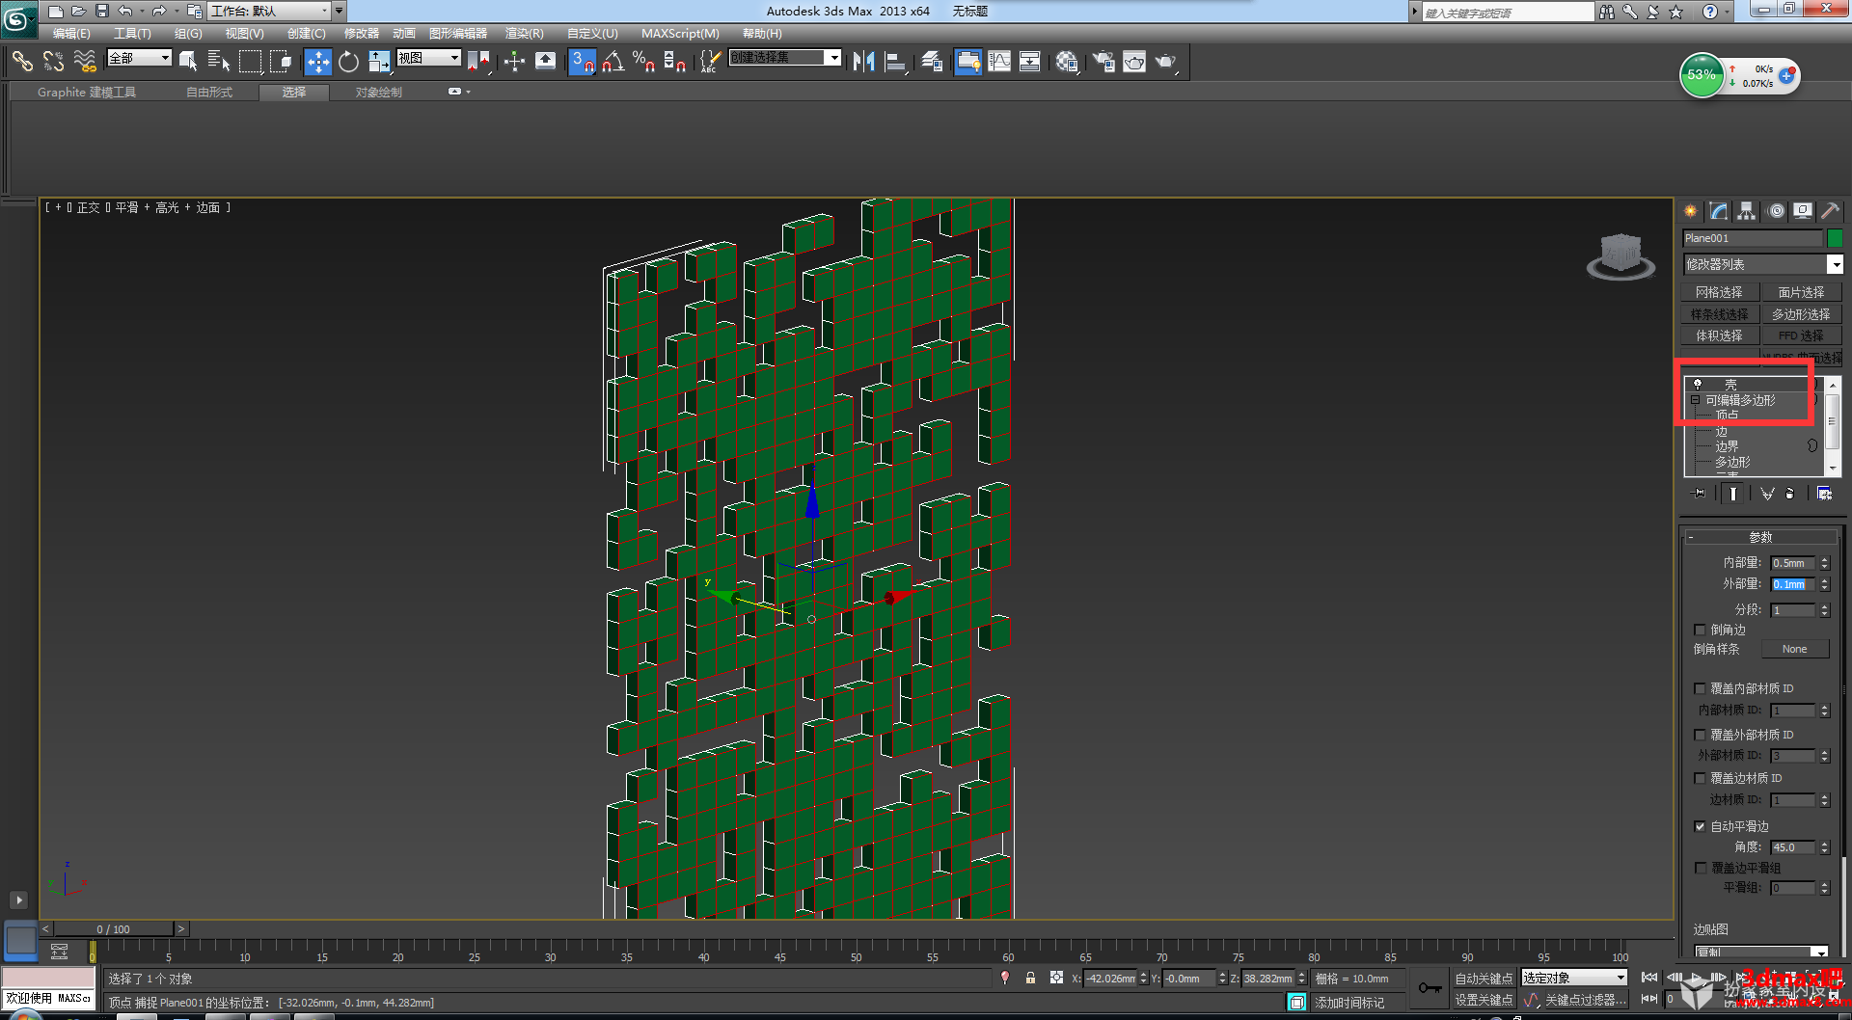Open the 渲染(R) menu
The height and width of the screenshot is (1020, 1852).
tap(524, 34)
